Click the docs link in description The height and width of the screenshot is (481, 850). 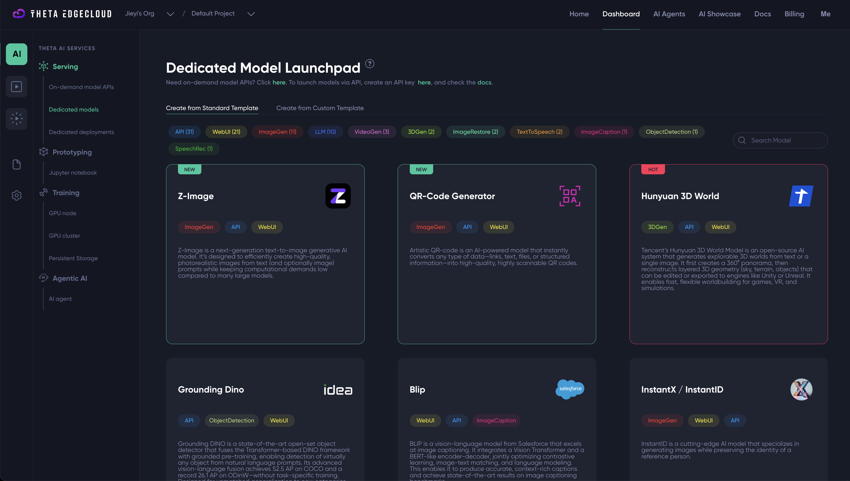(484, 83)
